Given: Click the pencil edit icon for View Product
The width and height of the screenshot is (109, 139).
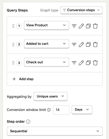Looking at the screenshot, I should point(81,26).
